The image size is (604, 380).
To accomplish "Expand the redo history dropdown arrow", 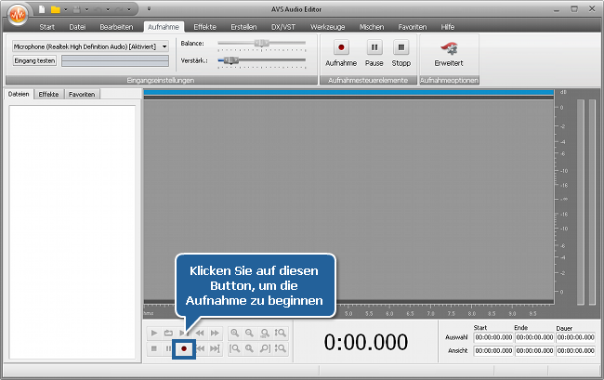I will pos(129,9).
